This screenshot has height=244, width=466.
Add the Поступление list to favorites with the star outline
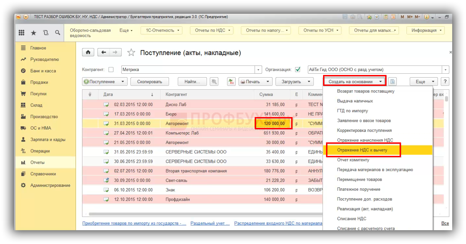131,53
